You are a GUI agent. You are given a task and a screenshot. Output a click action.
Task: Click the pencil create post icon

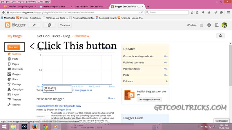point(34,25)
